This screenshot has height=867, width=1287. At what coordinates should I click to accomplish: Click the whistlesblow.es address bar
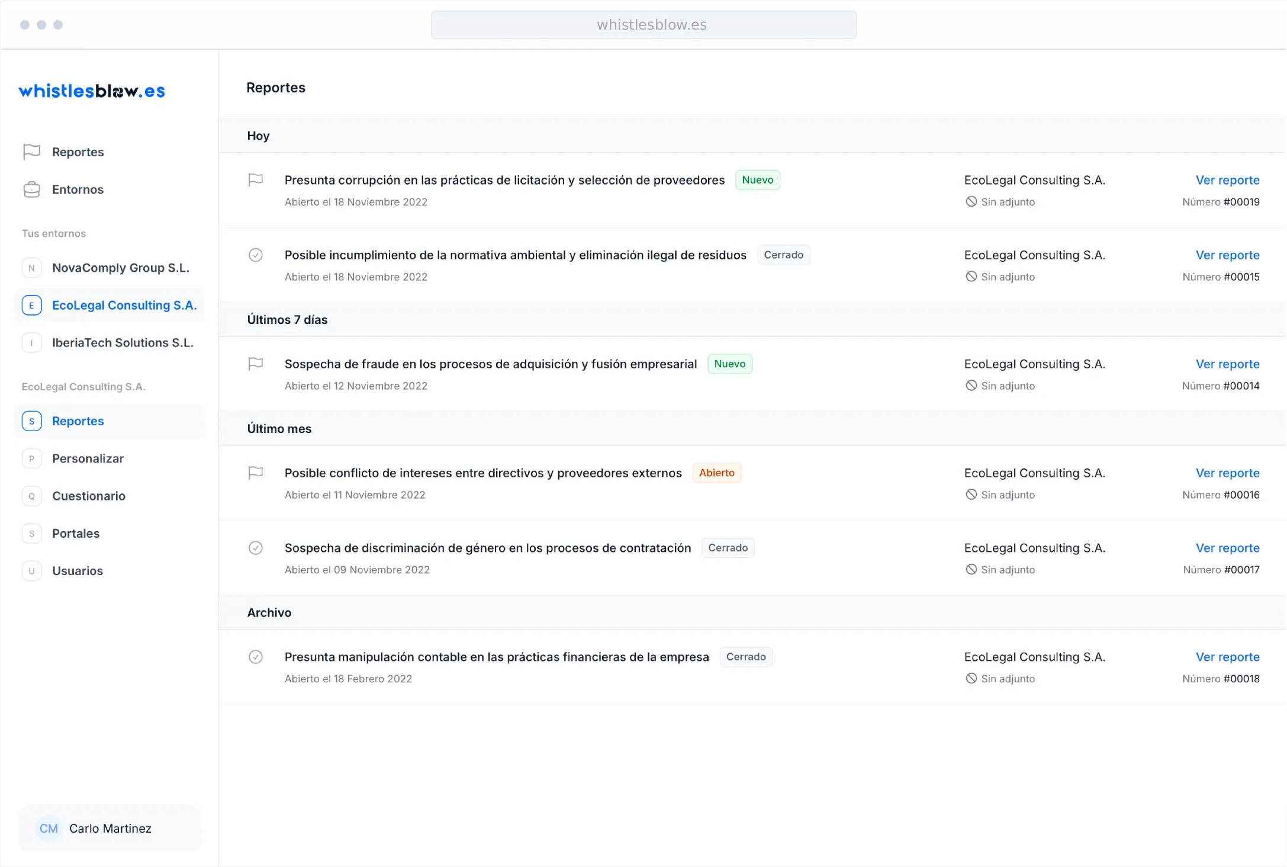pyautogui.click(x=644, y=25)
